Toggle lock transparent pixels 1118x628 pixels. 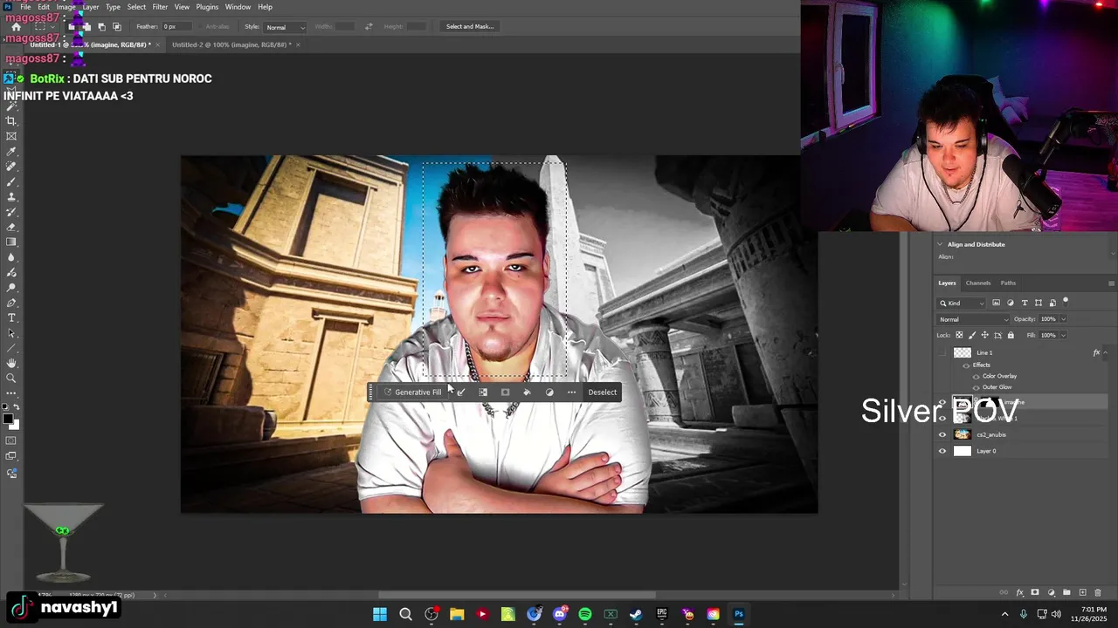click(x=959, y=335)
